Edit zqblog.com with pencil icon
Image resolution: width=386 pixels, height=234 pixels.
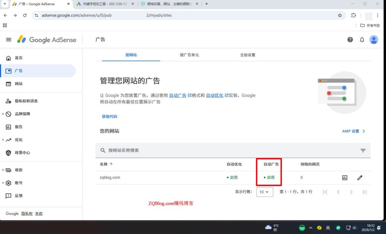pos(360,178)
